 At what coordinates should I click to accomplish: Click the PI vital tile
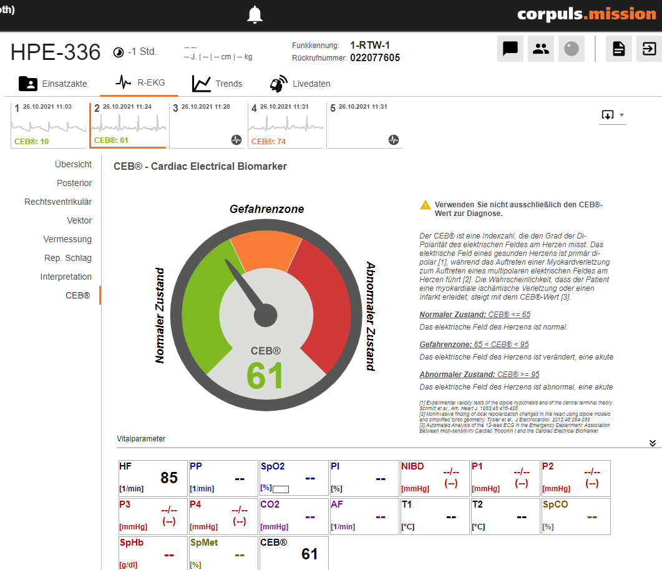coord(364,478)
